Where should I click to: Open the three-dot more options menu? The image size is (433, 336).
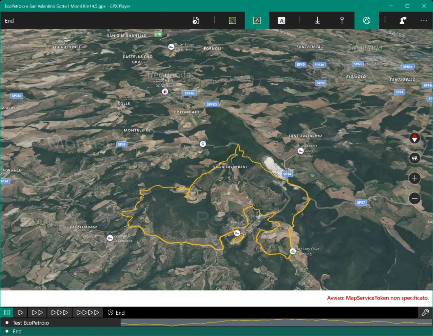click(424, 21)
